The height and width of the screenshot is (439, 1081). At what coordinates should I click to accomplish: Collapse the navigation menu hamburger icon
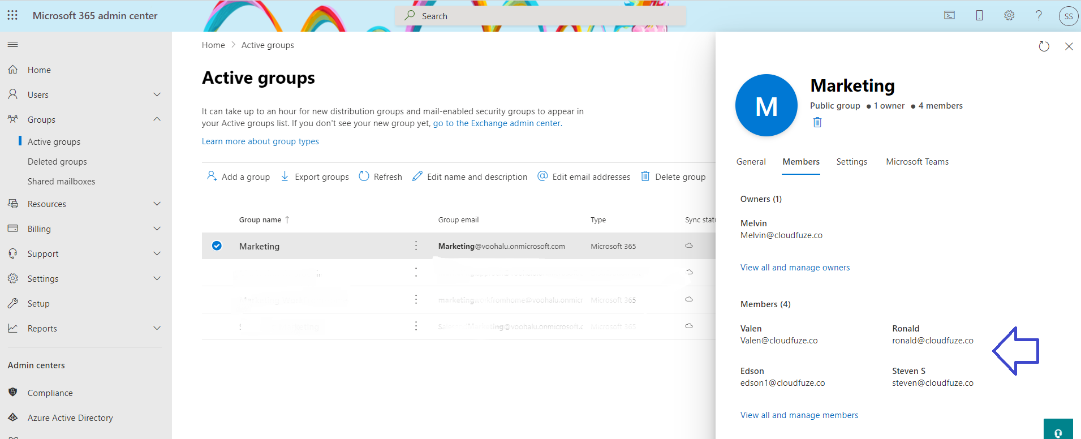(12, 44)
